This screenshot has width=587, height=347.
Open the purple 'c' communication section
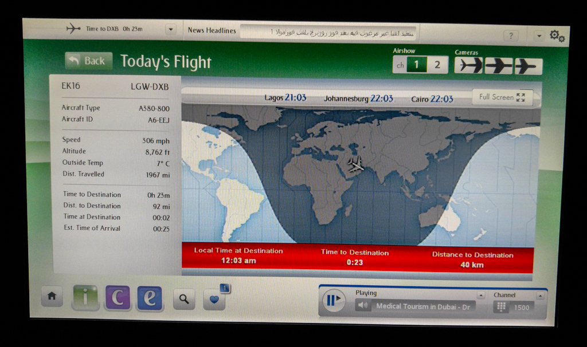[117, 298]
